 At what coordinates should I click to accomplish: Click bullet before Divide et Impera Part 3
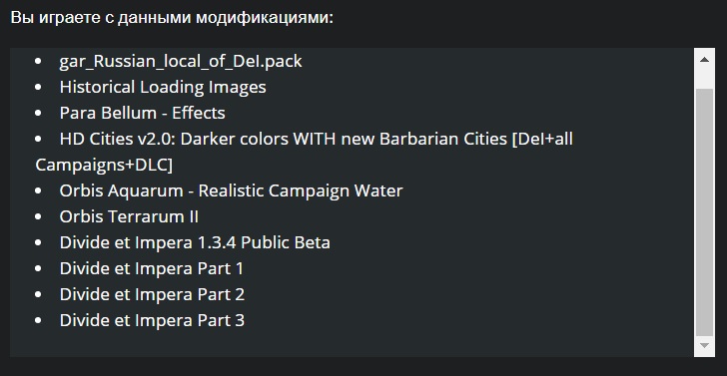(38, 320)
